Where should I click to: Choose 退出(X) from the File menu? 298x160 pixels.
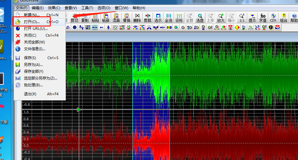[40, 94]
